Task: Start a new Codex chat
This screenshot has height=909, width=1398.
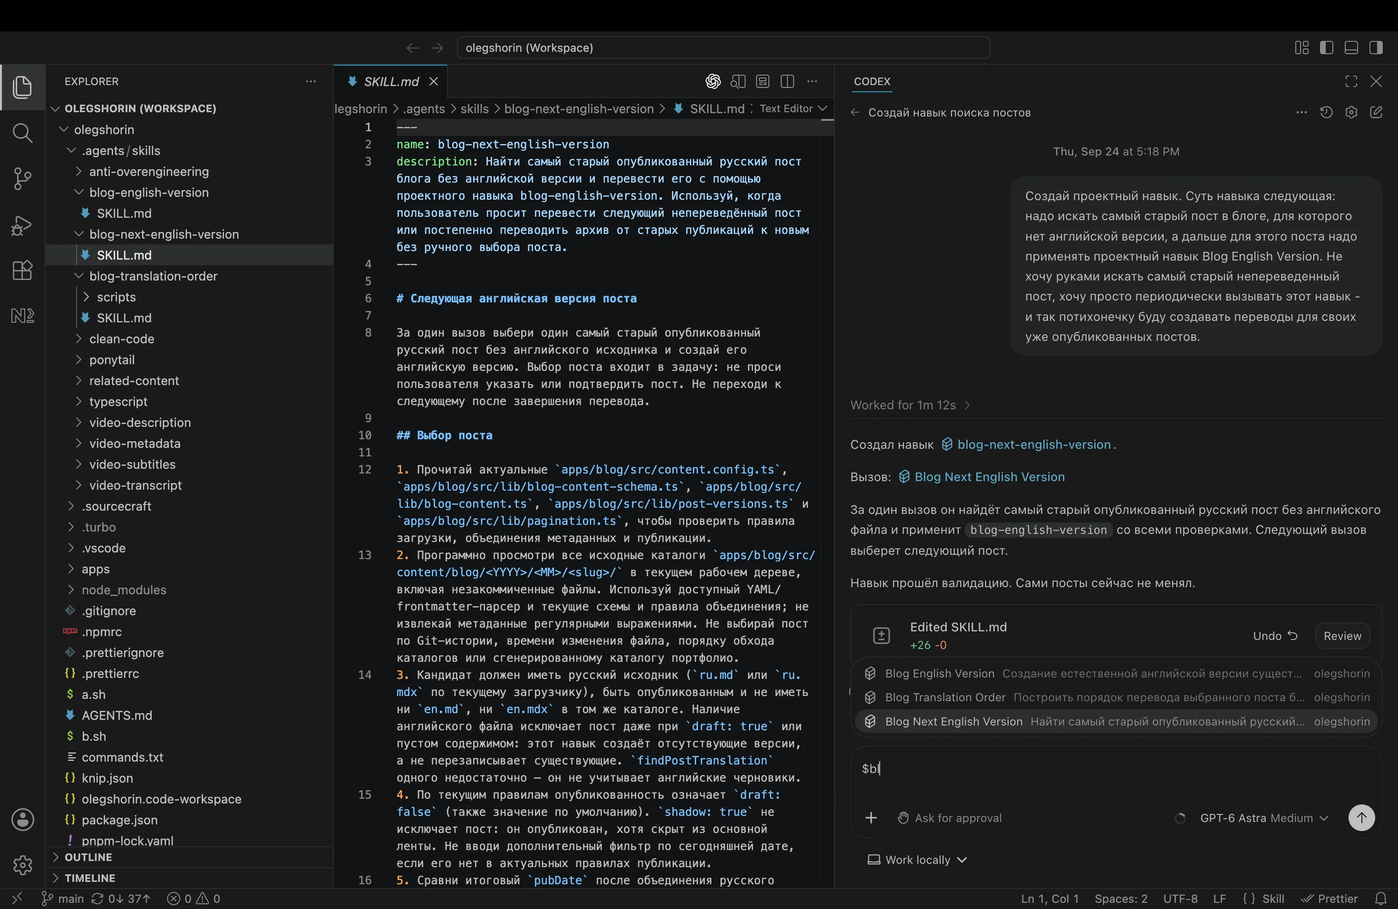Action: point(1376,113)
